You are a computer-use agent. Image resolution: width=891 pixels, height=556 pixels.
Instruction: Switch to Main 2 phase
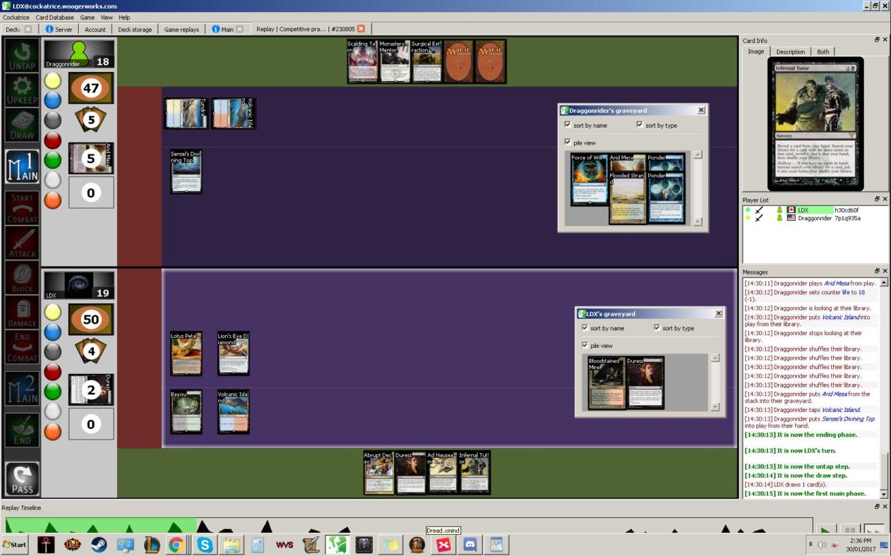(x=22, y=388)
